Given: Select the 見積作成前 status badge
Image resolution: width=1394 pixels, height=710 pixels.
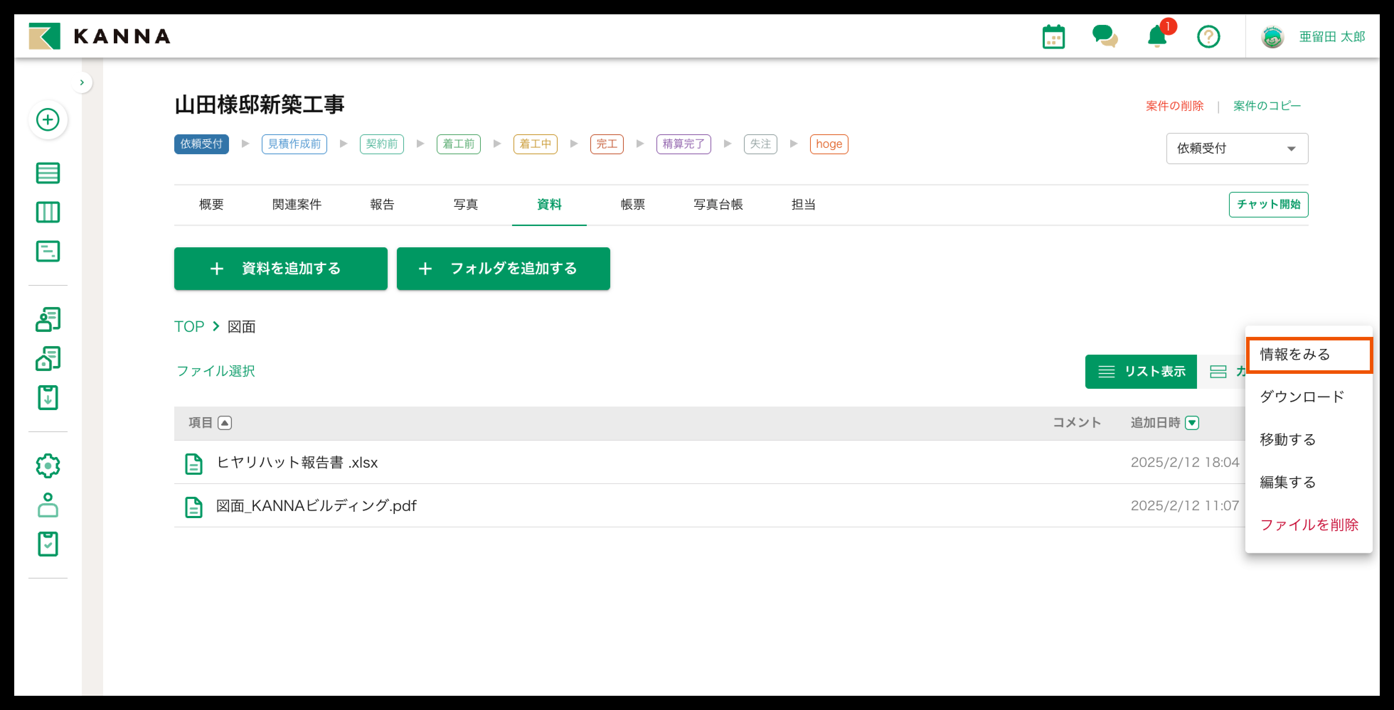Looking at the screenshot, I should pos(294,144).
